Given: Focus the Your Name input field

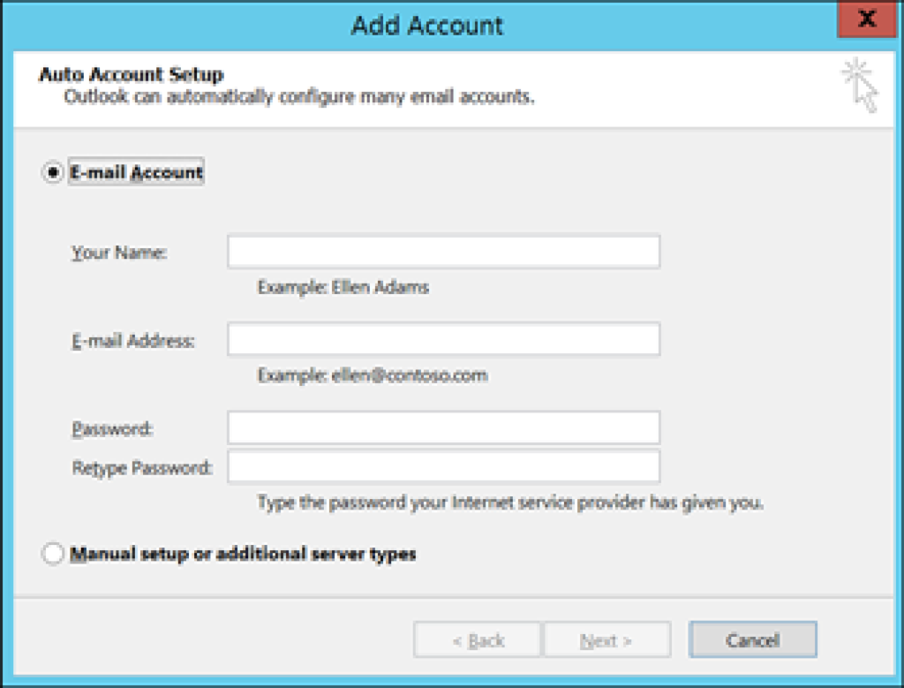Looking at the screenshot, I should coord(443,252).
